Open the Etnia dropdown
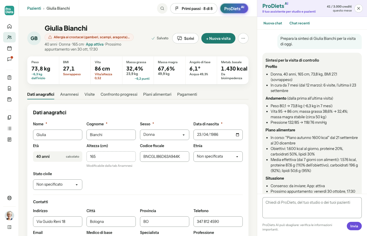Image resolution: width=367 pixels, height=236 pixels. [218, 157]
